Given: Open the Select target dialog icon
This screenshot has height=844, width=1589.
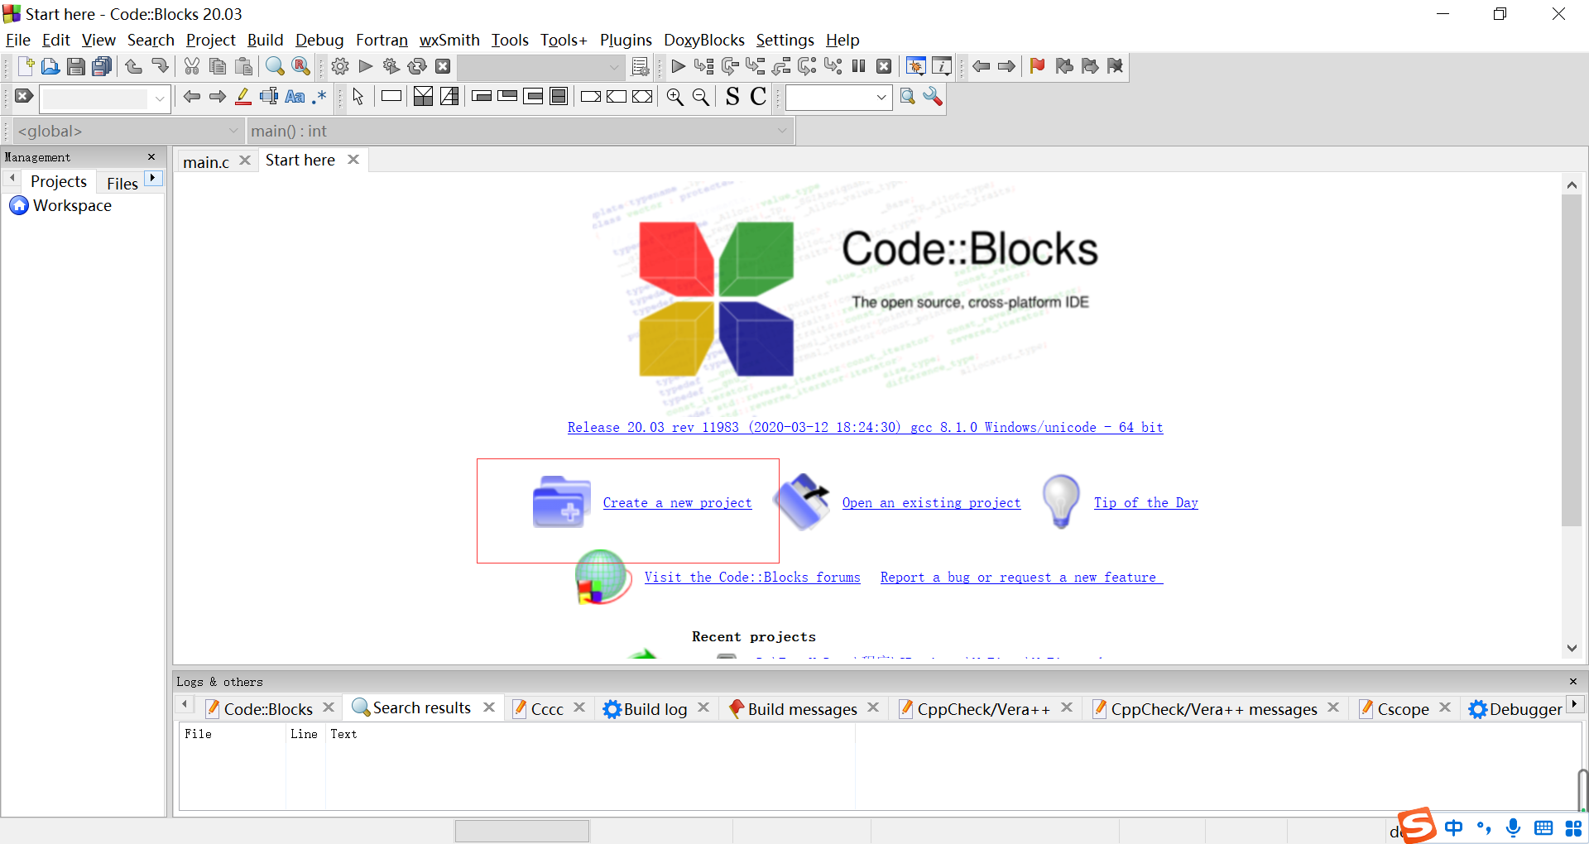Looking at the screenshot, I should pyautogui.click(x=641, y=66).
